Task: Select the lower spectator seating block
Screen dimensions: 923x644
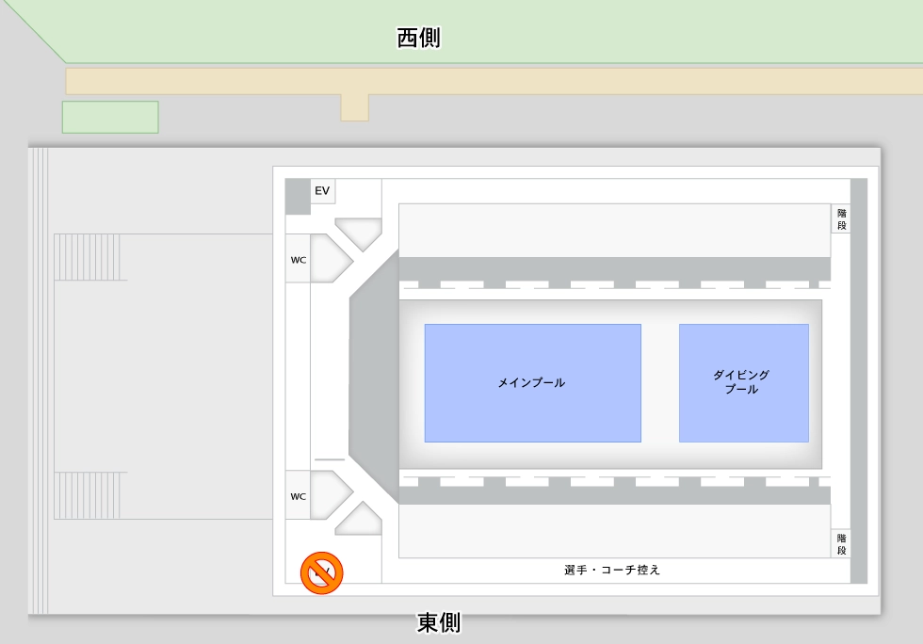Action: click(x=614, y=532)
